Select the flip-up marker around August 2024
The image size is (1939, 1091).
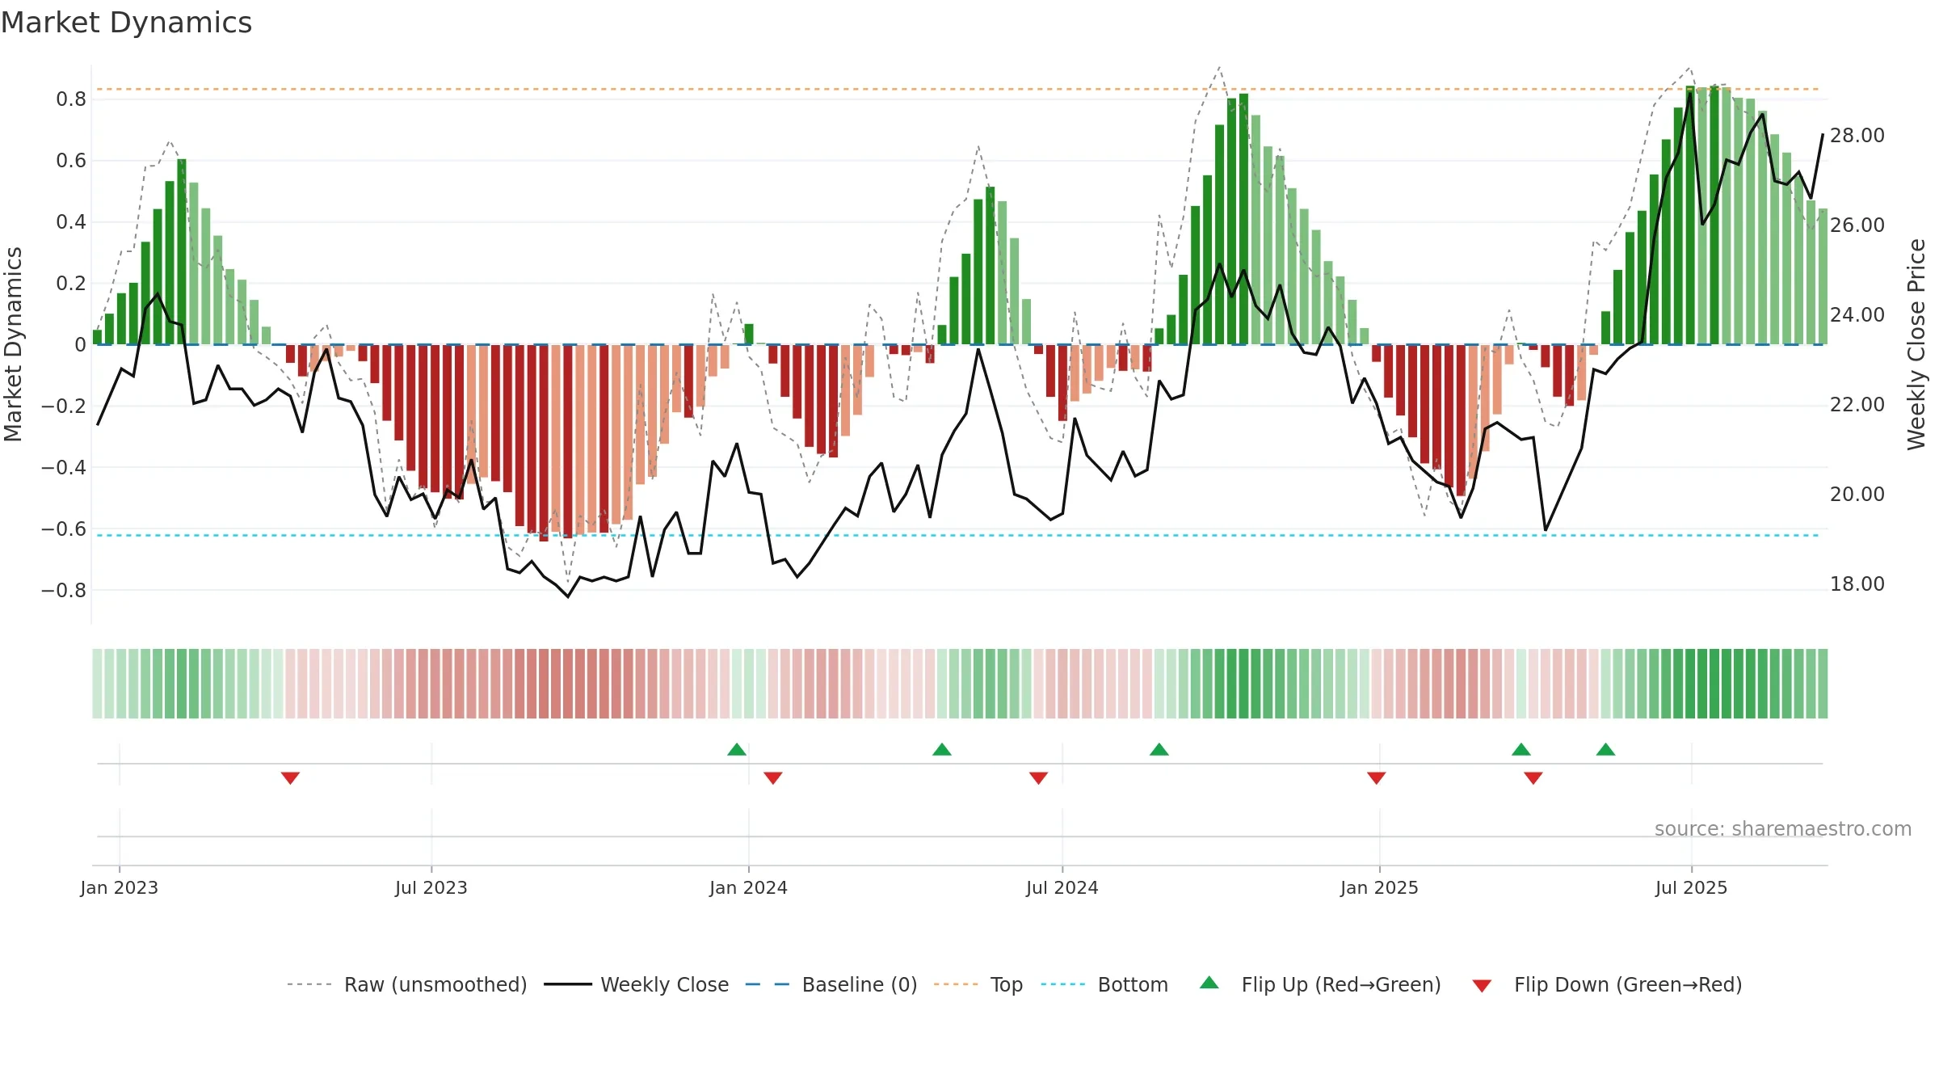coord(1159,749)
